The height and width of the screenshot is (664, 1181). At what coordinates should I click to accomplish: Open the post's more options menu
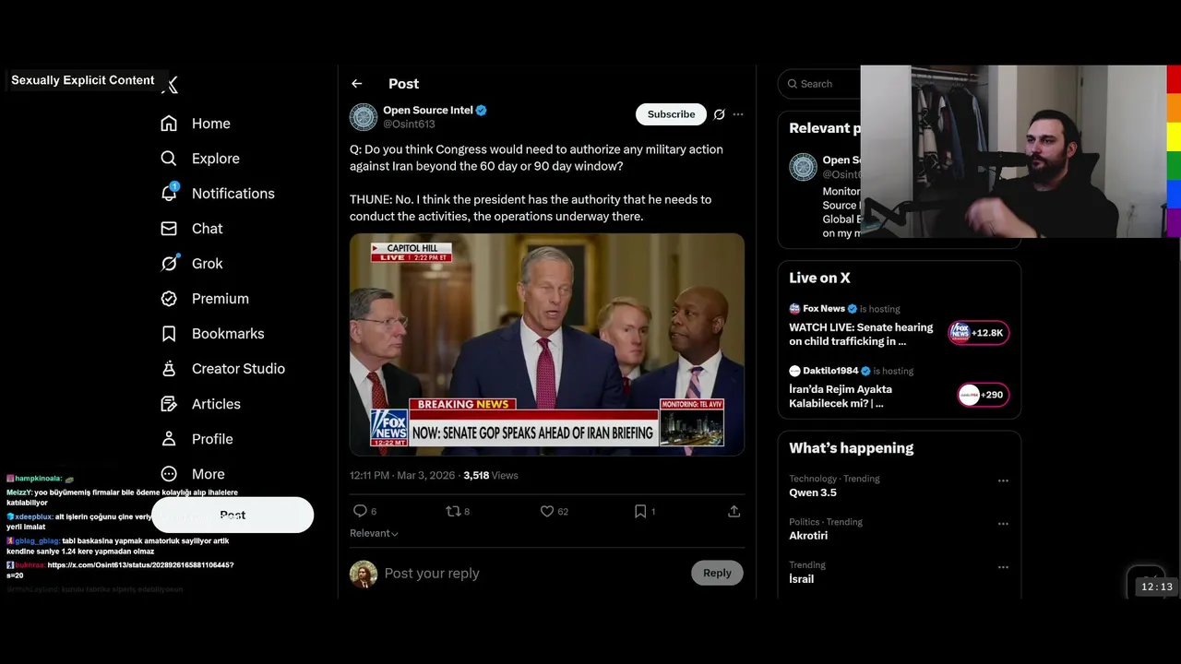click(738, 114)
